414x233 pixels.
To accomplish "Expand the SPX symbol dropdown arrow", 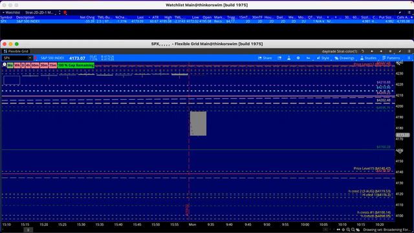I will [x=30, y=58].
